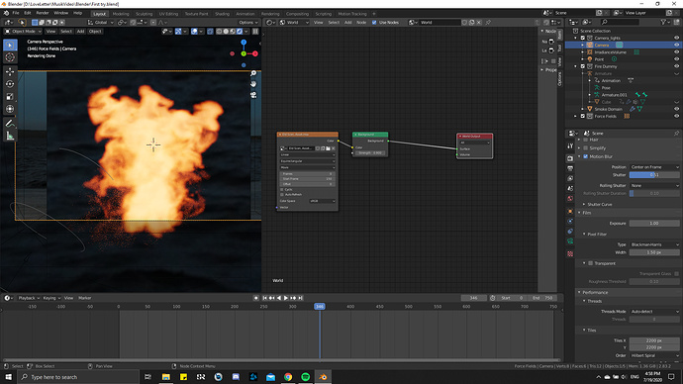Open the Object properties tab
This screenshot has width=683, height=384.
[x=570, y=211]
